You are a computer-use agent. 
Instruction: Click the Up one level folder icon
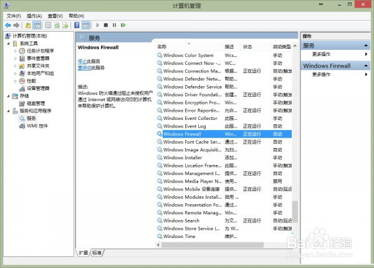28,25
